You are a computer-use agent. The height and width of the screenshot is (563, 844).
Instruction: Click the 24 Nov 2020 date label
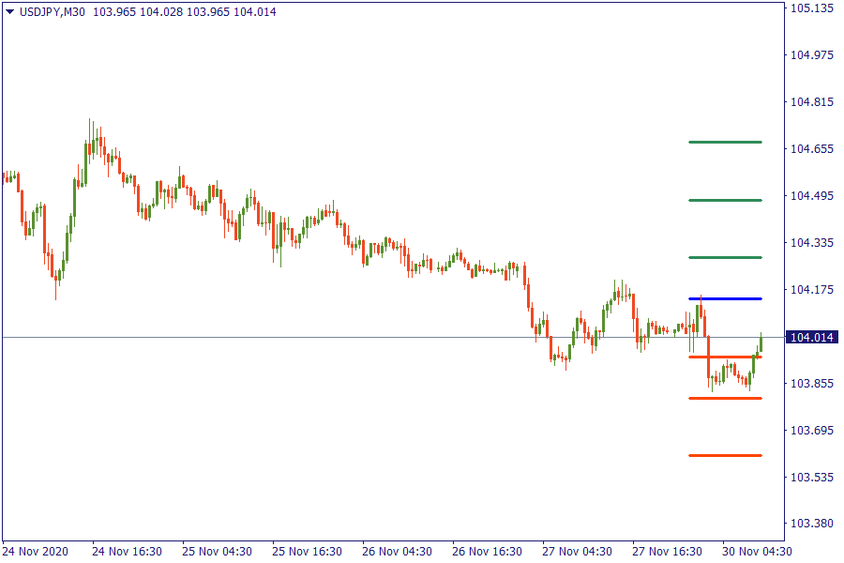[x=36, y=551]
